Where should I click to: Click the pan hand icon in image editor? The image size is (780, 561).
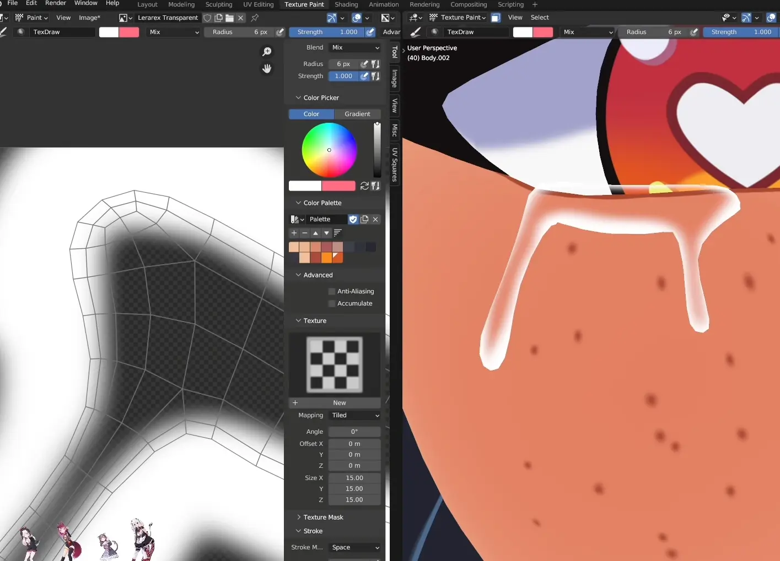267,69
